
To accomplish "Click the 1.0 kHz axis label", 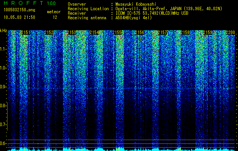I will click(3, 68).
